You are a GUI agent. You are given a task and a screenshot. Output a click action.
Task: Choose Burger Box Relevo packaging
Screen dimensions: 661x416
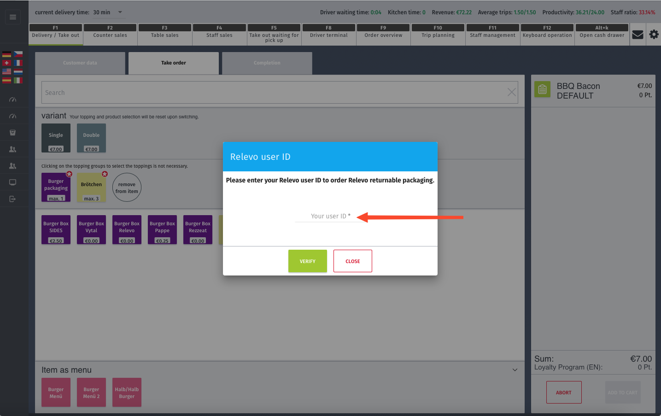(x=127, y=229)
